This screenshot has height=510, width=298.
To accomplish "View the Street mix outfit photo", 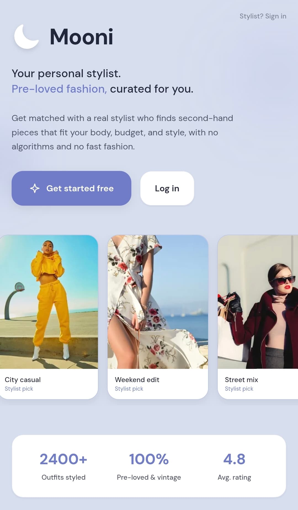I will pos(258,302).
